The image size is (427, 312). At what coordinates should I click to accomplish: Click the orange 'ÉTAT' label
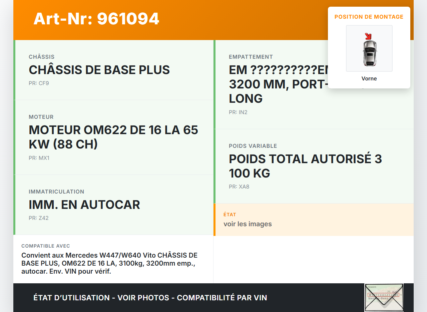tap(230, 215)
